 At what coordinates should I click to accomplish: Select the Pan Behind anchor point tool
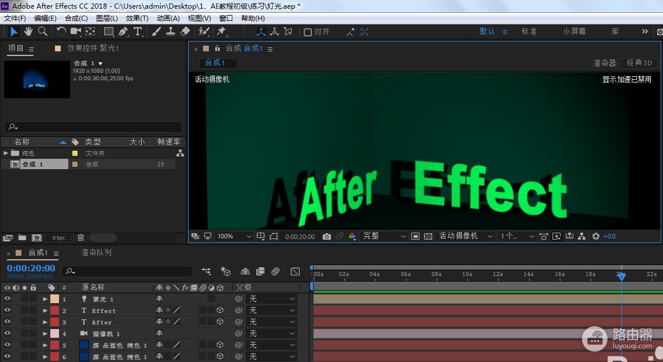(90, 32)
